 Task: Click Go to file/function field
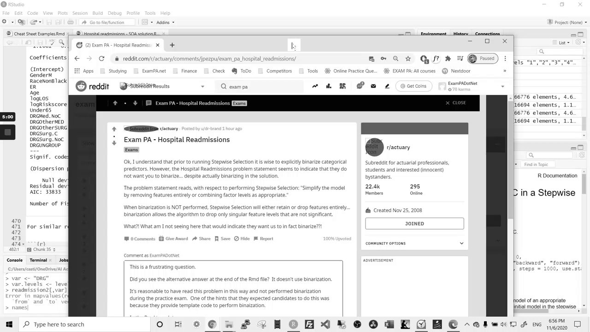108,22
